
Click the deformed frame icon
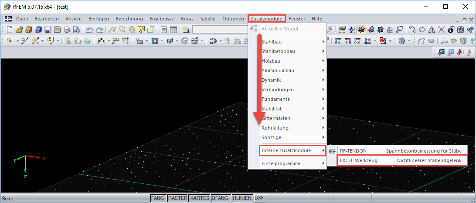(x=422, y=41)
